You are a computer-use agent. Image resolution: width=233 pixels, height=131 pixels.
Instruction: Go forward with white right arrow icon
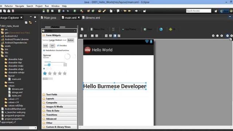pos(136,11)
